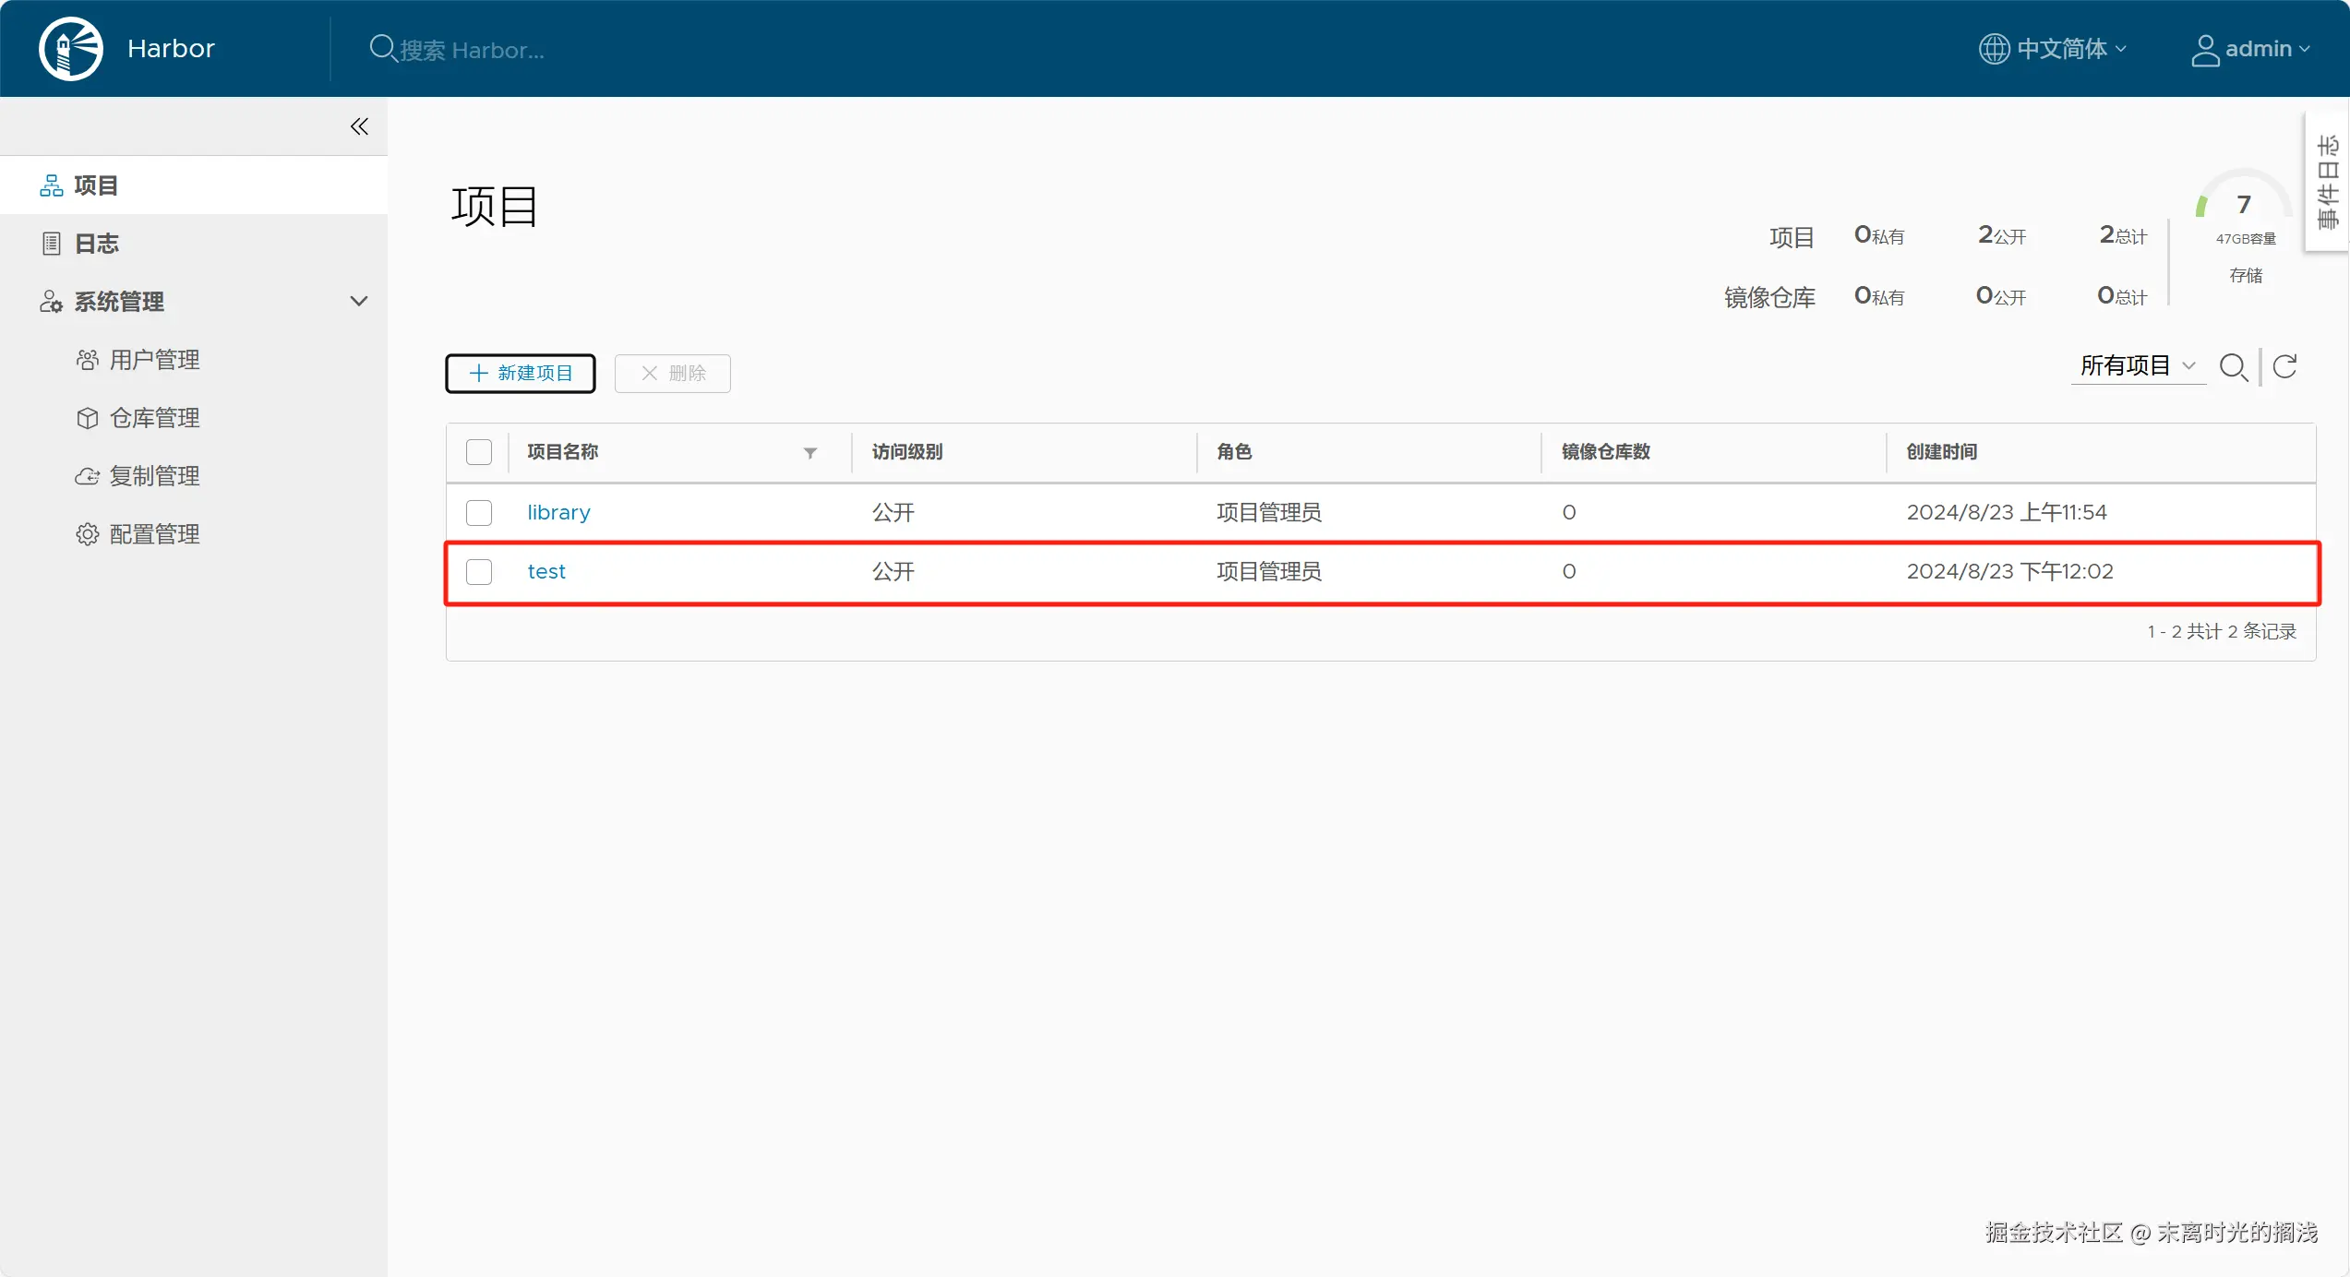The width and height of the screenshot is (2350, 1277).
Task: Click the Harbor lighthouse logo
Action: point(71,49)
